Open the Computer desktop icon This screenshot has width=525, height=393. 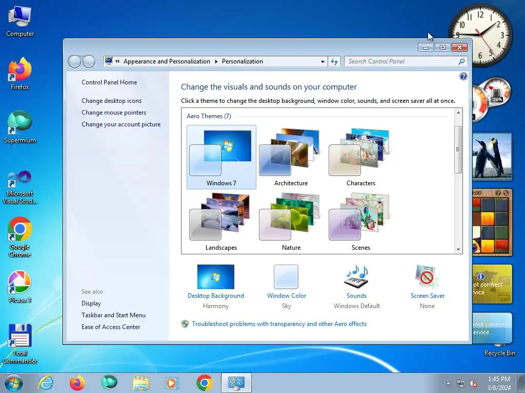tap(20, 21)
